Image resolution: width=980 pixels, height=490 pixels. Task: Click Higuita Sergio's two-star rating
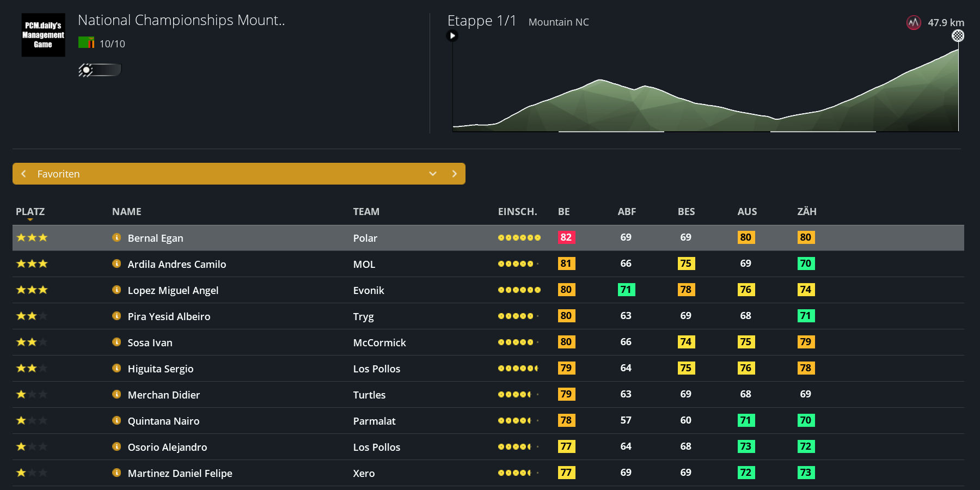[x=32, y=368]
